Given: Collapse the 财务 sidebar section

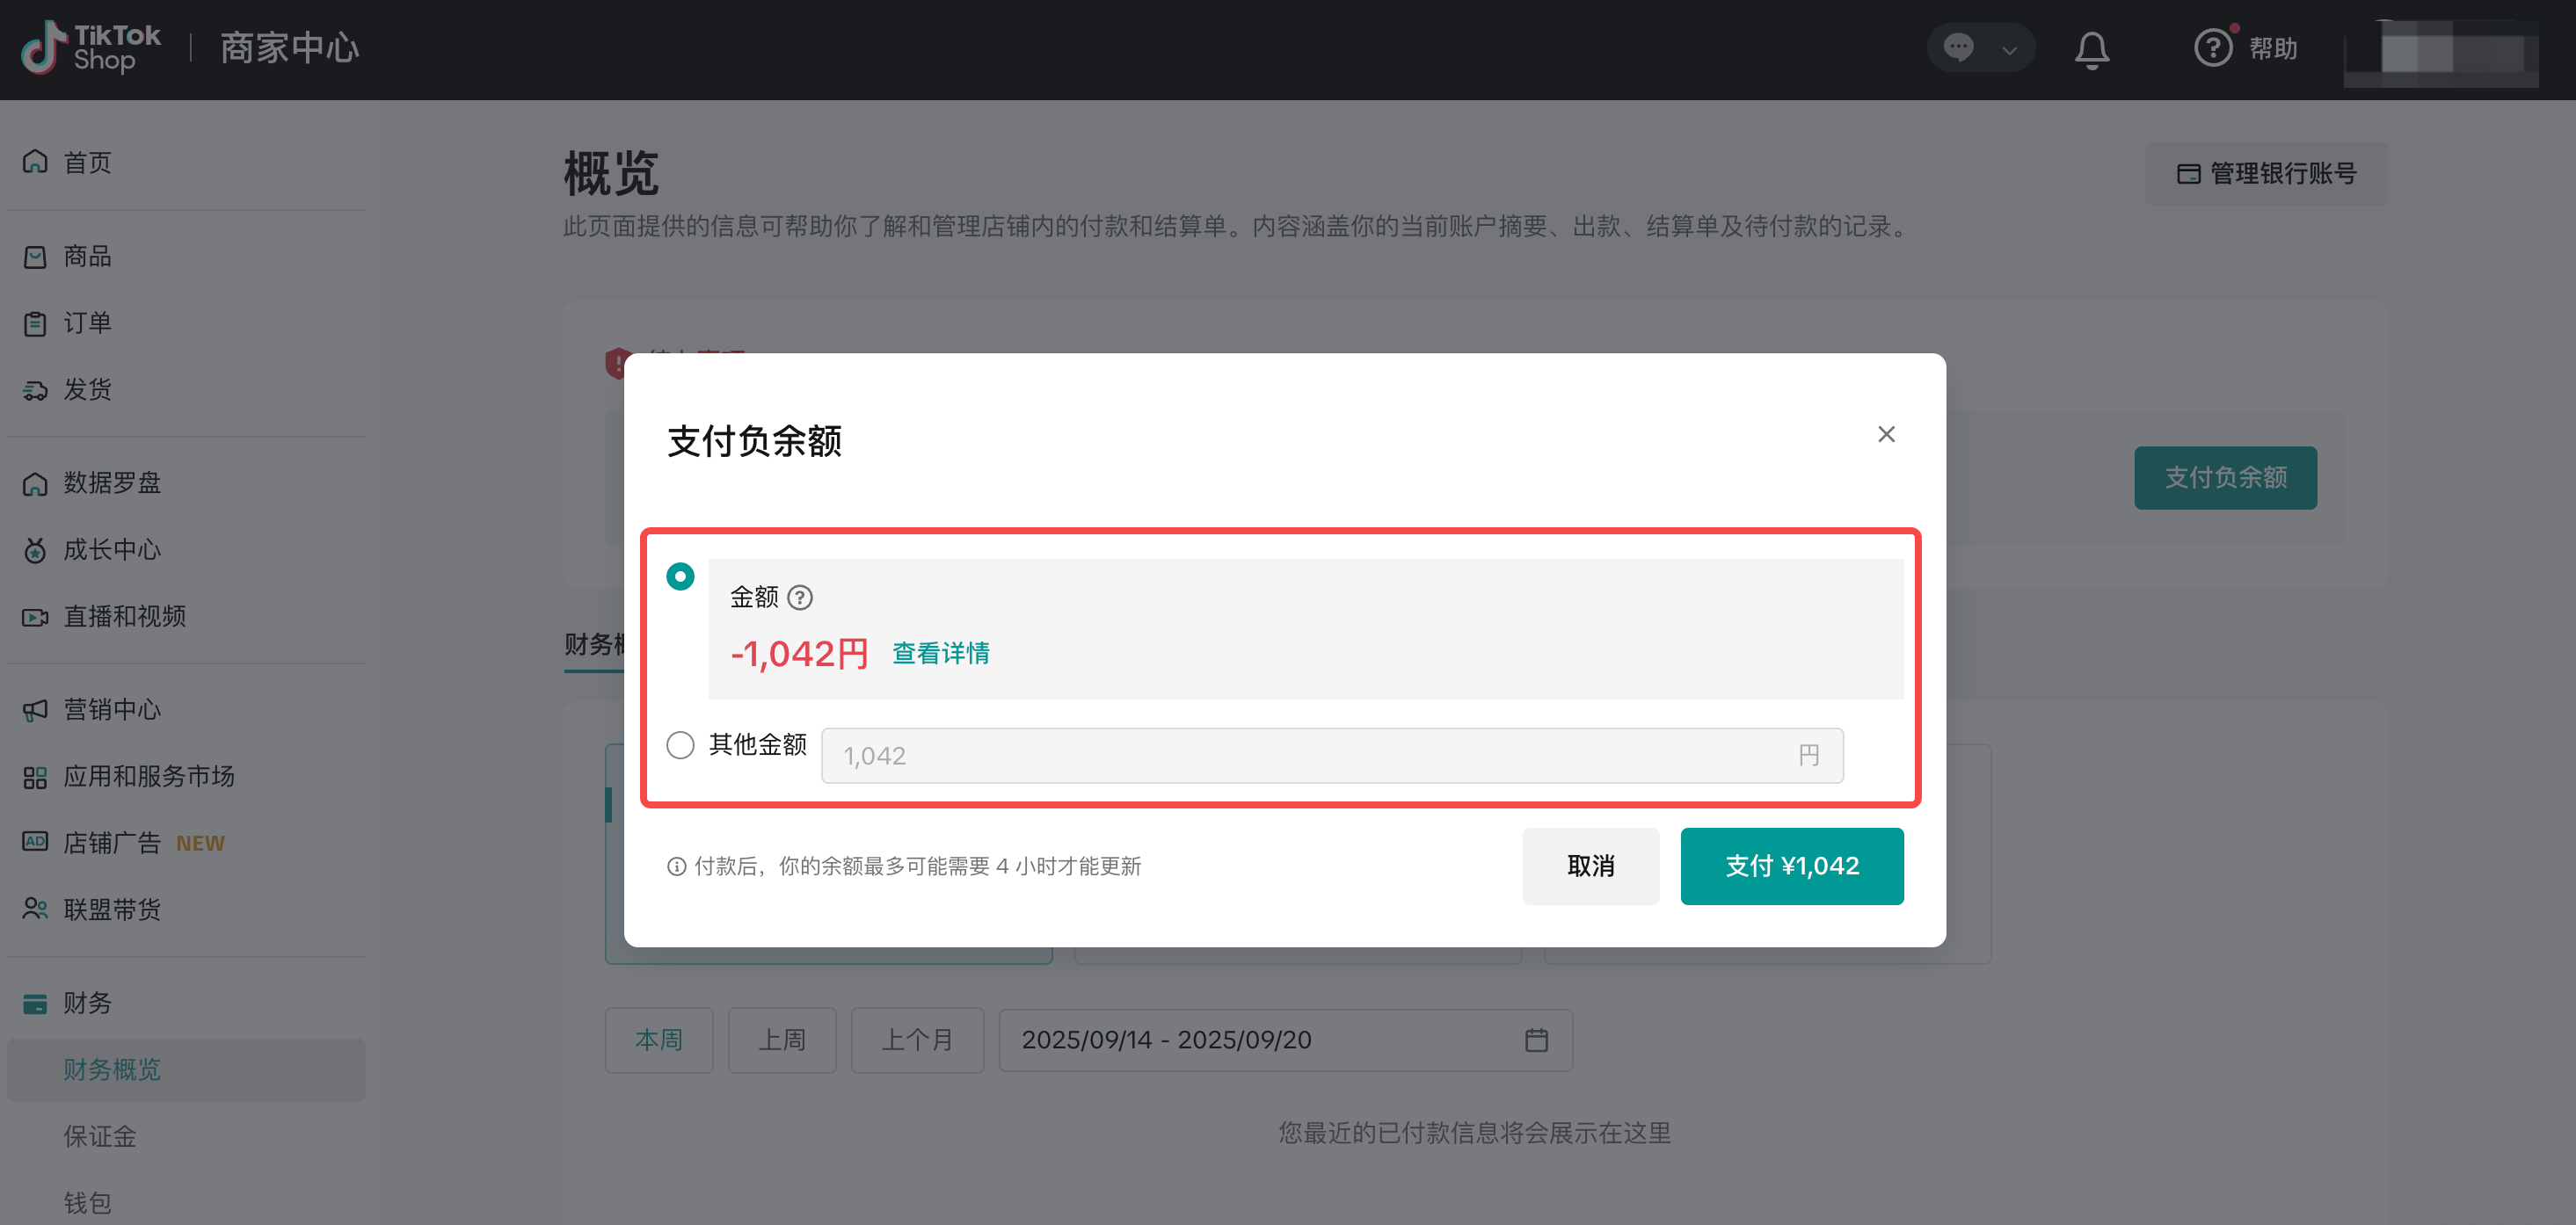Looking at the screenshot, I should pyautogui.click(x=88, y=1004).
